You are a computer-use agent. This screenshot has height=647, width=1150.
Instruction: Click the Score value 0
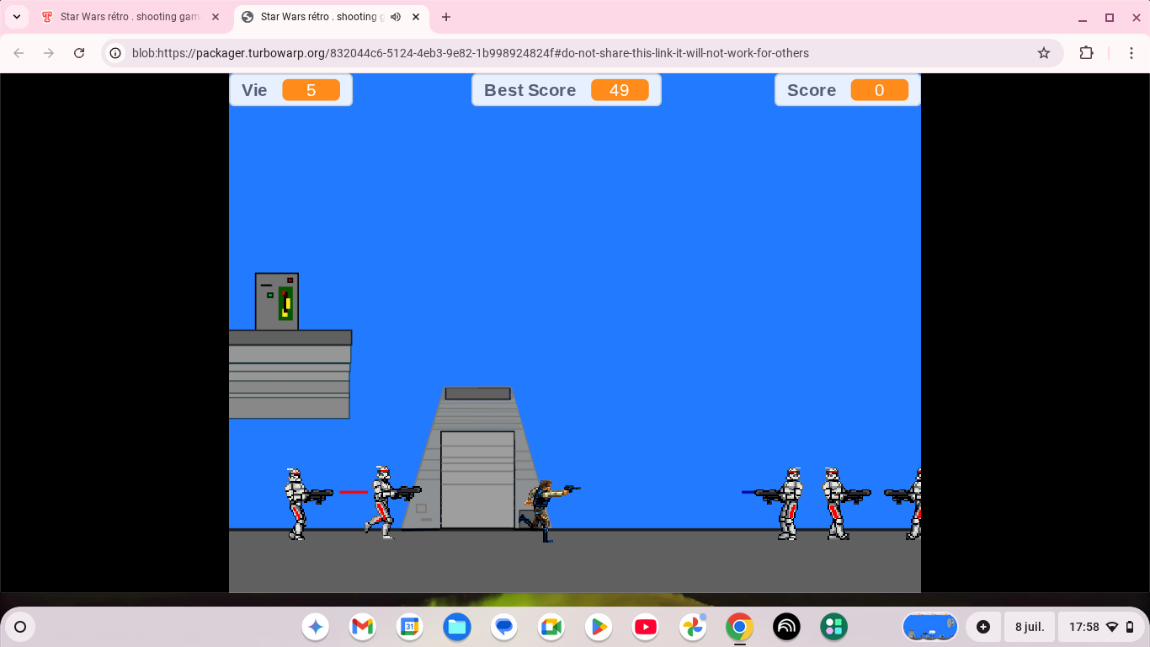[x=880, y=90]
